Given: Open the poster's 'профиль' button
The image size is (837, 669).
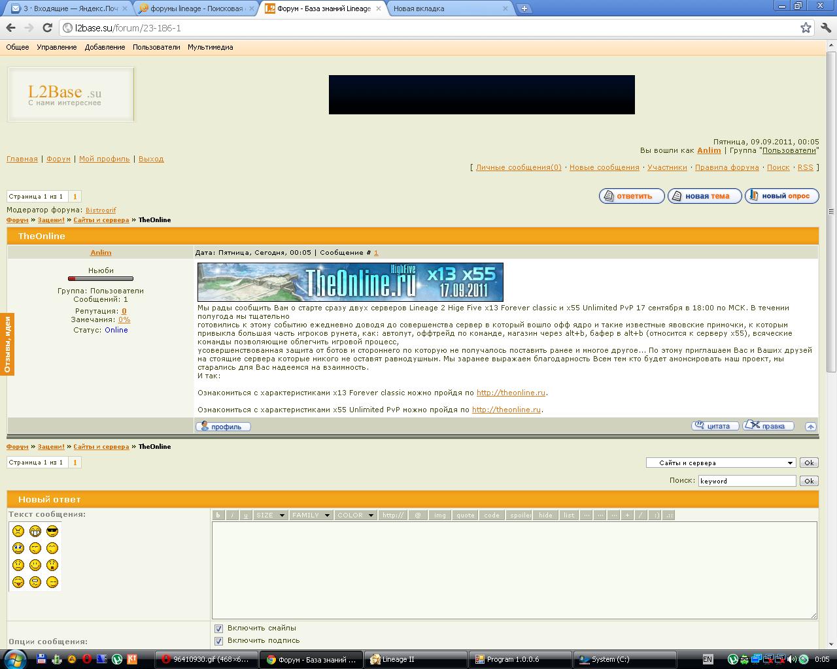Looking at the screenshot, I should click(224, 427).
